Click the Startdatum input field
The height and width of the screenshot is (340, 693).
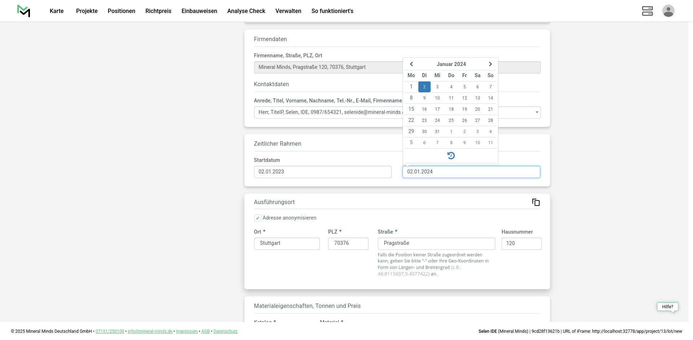[322, 172]
